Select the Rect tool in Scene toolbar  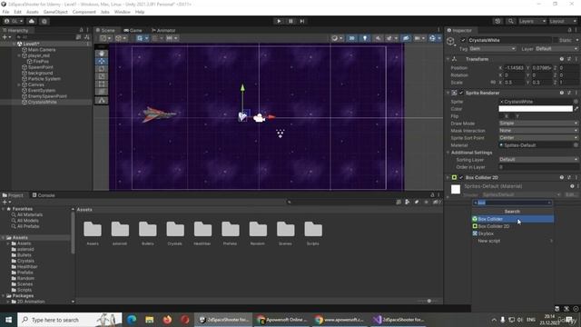tap(101, 84)
